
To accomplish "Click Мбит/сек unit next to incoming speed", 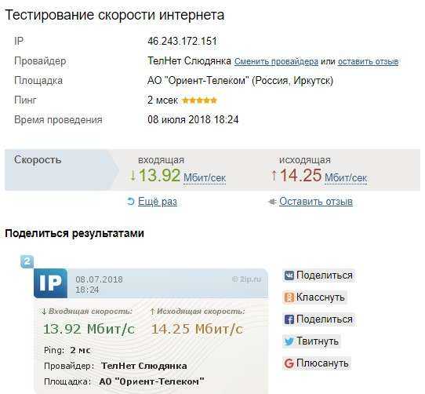I will coord(205,178).
